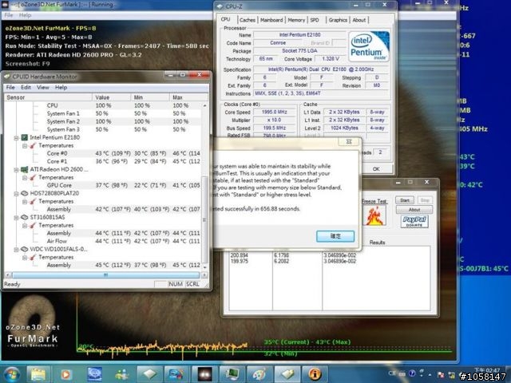Viewport: 511px width, 383px height.
Task: Switch to SPD tab in CPU-Z
Action: coord(315,20)
